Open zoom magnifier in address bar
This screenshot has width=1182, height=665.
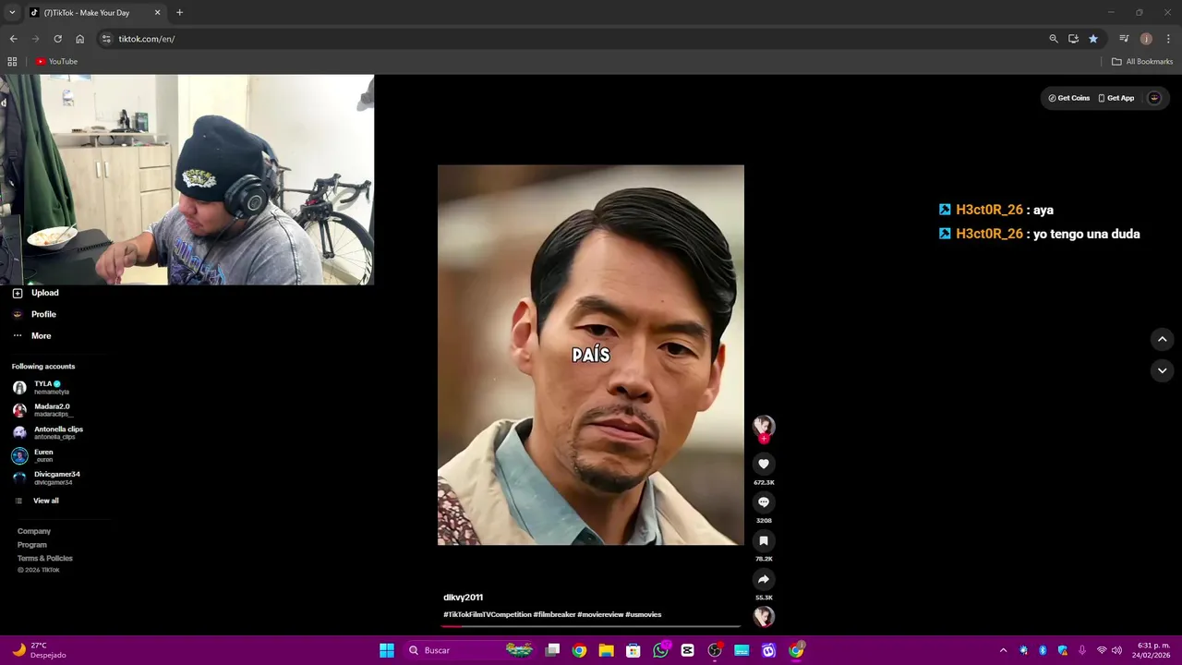click(1053, 39)
